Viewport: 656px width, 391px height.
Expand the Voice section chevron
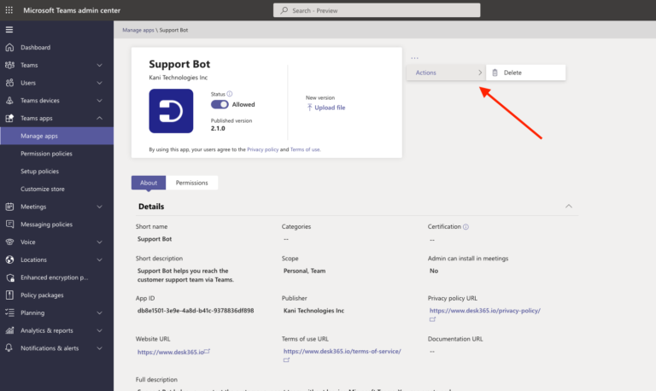coord(100,242)
